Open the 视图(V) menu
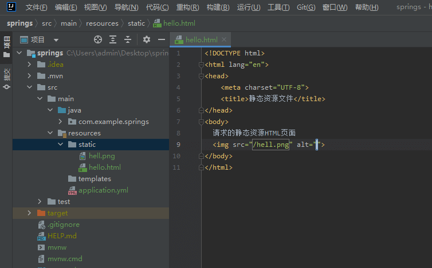 click(x=95, y=7)
